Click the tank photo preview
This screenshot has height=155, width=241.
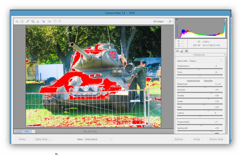[x=93, y=76]
